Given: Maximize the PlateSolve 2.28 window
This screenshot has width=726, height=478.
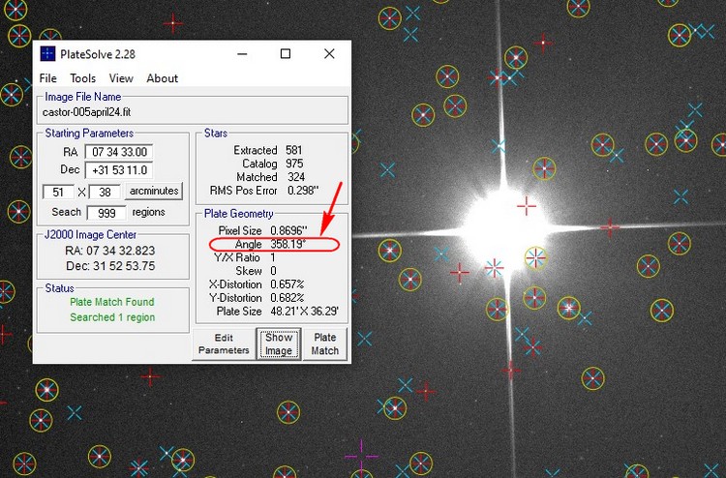Looking at the screenshot, I should [x=286, y=54].
